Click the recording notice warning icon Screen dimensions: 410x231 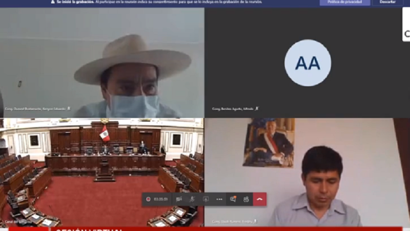[x=53, y=2]
